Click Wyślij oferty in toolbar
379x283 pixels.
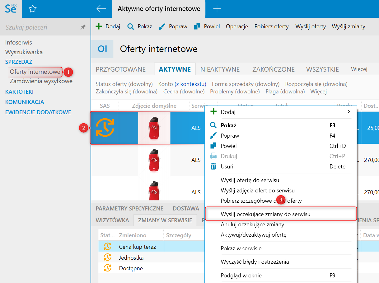tap(311, 26)
